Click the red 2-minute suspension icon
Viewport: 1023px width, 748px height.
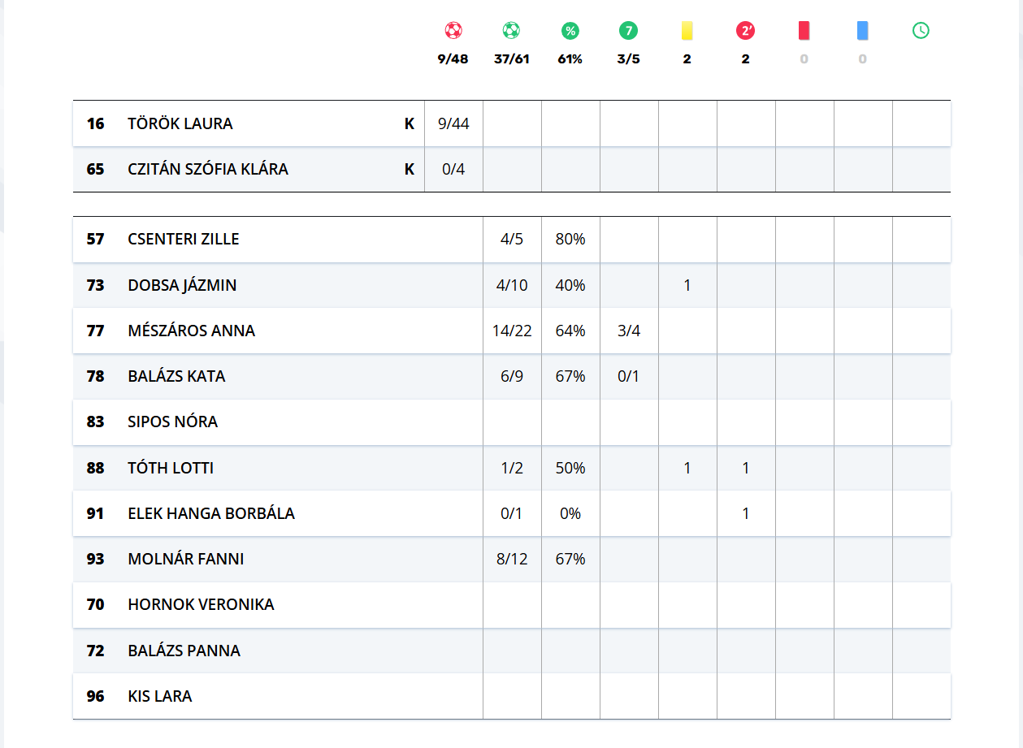click(x=745, y=31)
